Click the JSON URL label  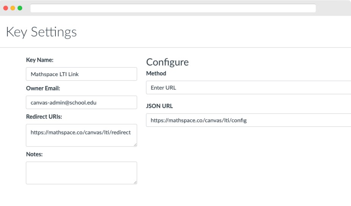tap(159, 106)
